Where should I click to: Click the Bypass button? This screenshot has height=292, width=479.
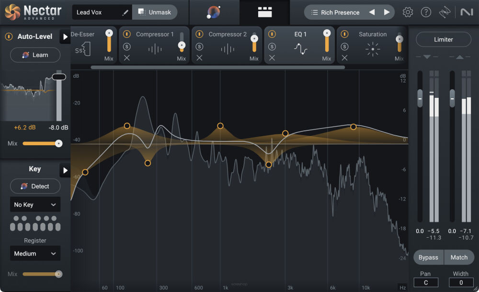point(428,257)
